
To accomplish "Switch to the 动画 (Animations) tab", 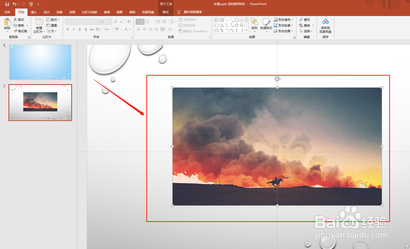I will tap(72, 12).
